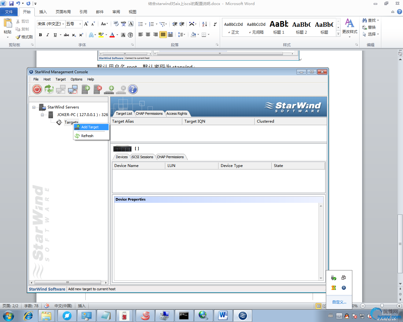403x322 pixels.
Task: Click the greyed connect-computers icon in StarWind toolbar
Action: coord(61,89)
